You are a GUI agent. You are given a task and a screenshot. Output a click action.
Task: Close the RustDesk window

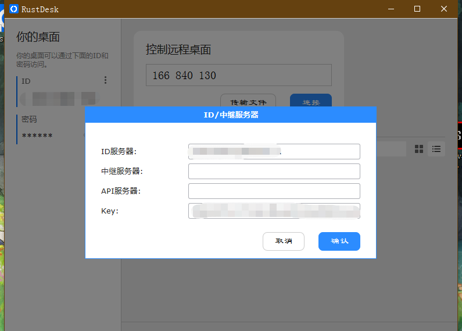(x=444, y=9)
